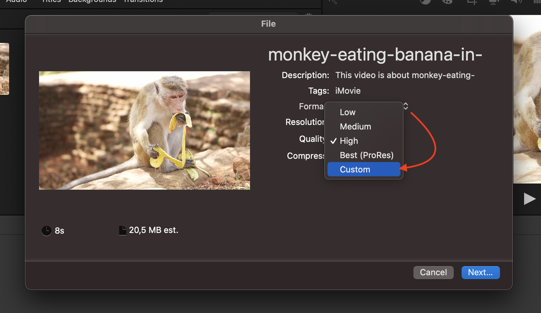This screenshot has width=541, height=313.
Task: Click the file size document icon
Action: 122,230
